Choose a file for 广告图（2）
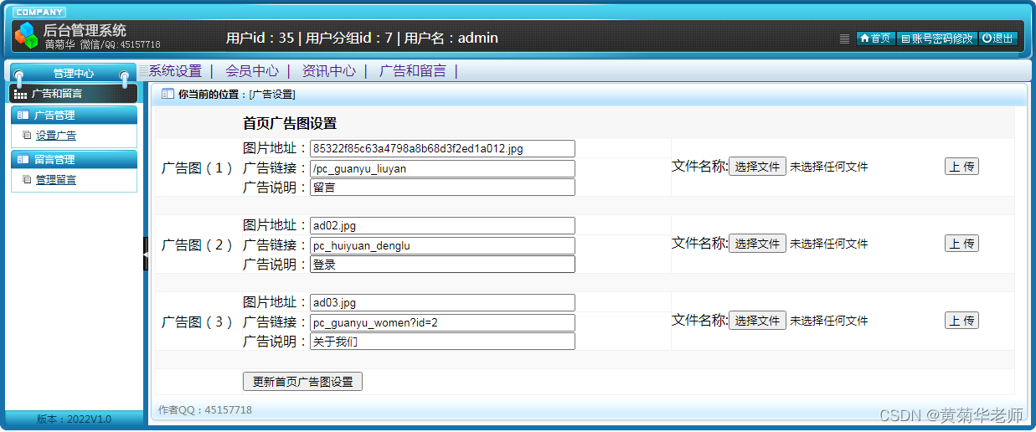 click(x=757, y=244)
